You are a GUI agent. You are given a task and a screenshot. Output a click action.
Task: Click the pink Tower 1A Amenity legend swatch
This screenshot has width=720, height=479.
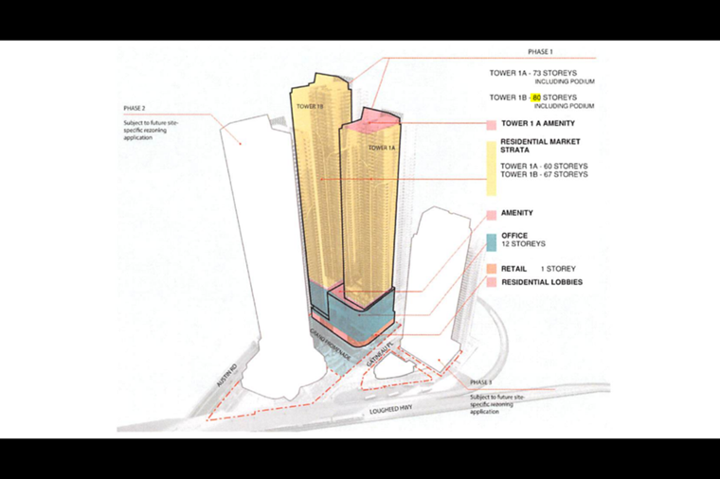click(x=491, y=125)
